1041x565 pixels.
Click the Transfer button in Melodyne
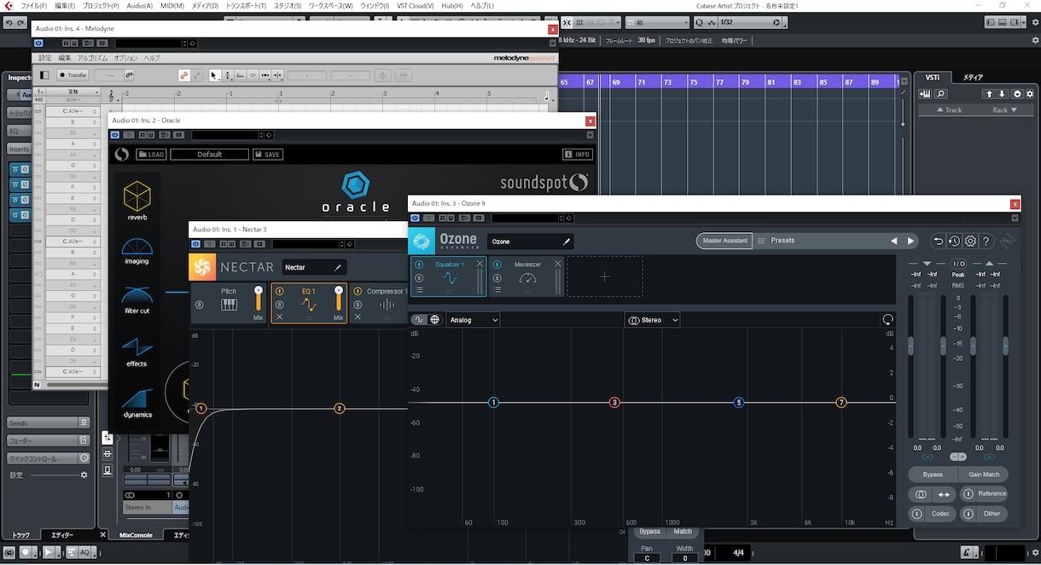(x=73, y=75)
